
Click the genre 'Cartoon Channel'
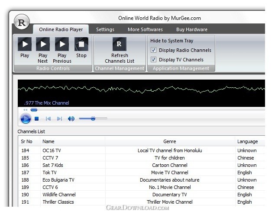point(170,165)
